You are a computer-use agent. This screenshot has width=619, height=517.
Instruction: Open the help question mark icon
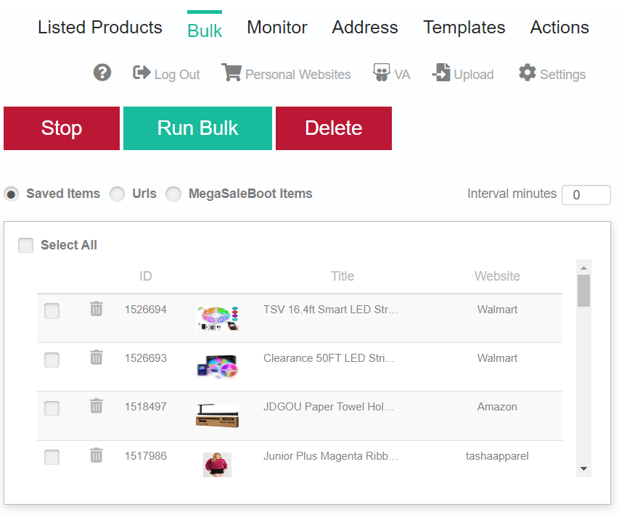(x=102, y=73)
